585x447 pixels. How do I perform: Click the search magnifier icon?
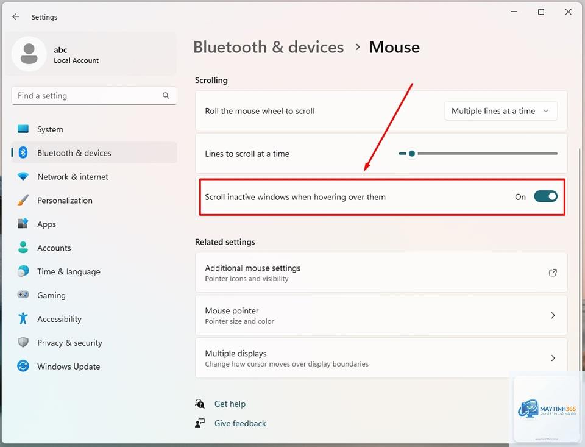tap(166, 96)
